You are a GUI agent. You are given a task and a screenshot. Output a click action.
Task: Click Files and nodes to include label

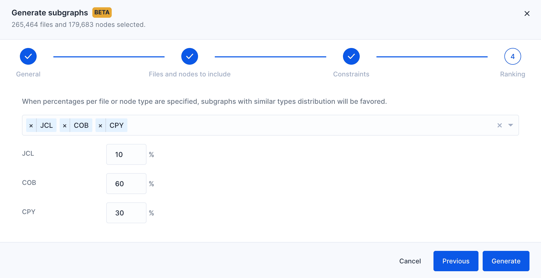coord(190,74)
